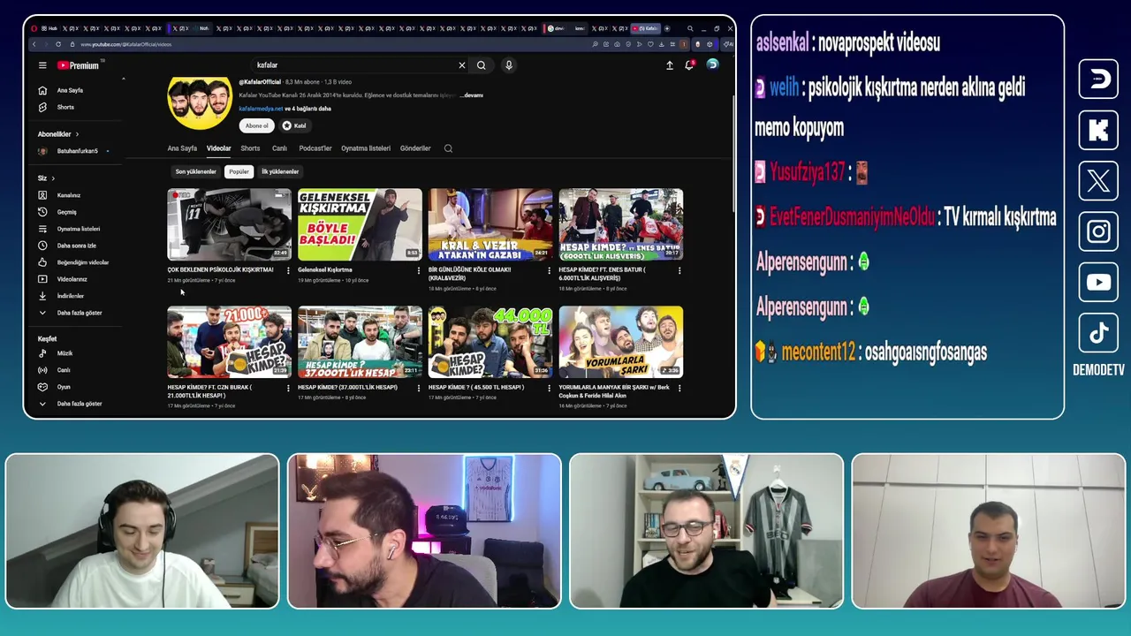Open YORUMLARLA MANYAK BİR ŞARKI video thumbnail
The width and height of the screenshot is (1131, 636).
click(621, 342)
